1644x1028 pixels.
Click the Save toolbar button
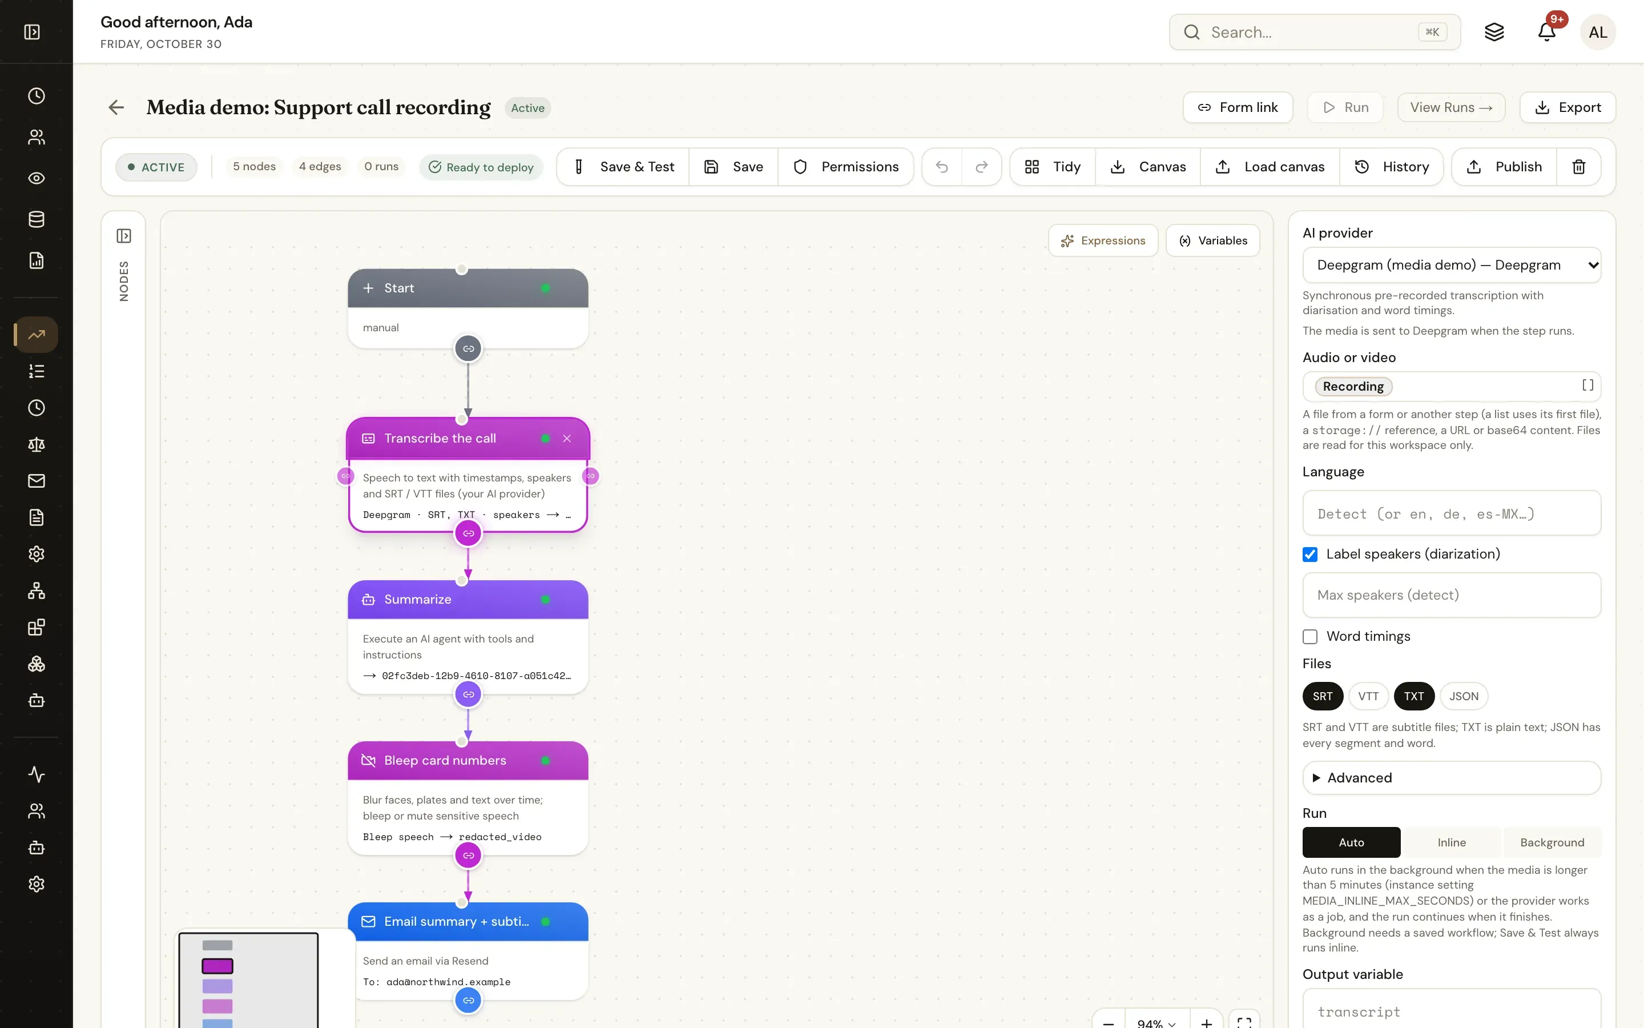(x=734, y=167)
